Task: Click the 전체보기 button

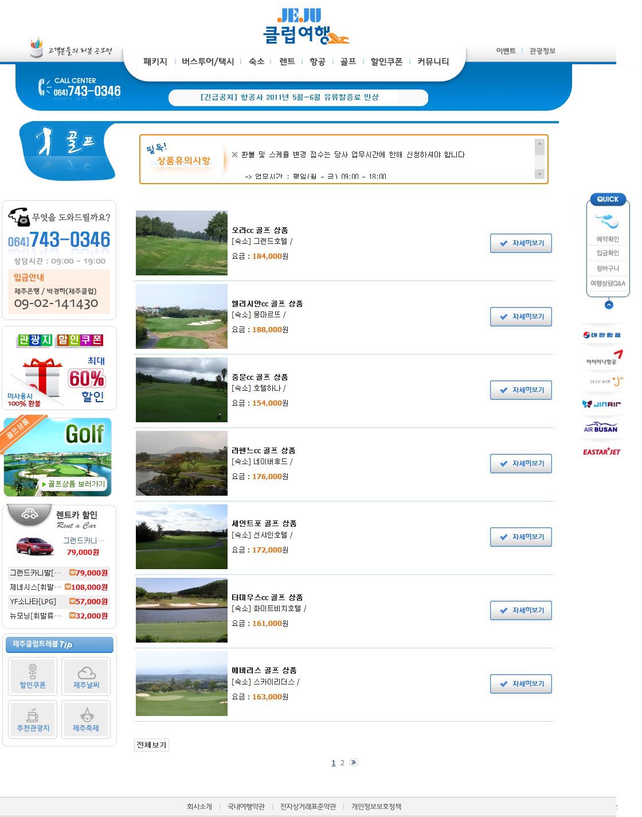Action: click(x=151, y=745)
